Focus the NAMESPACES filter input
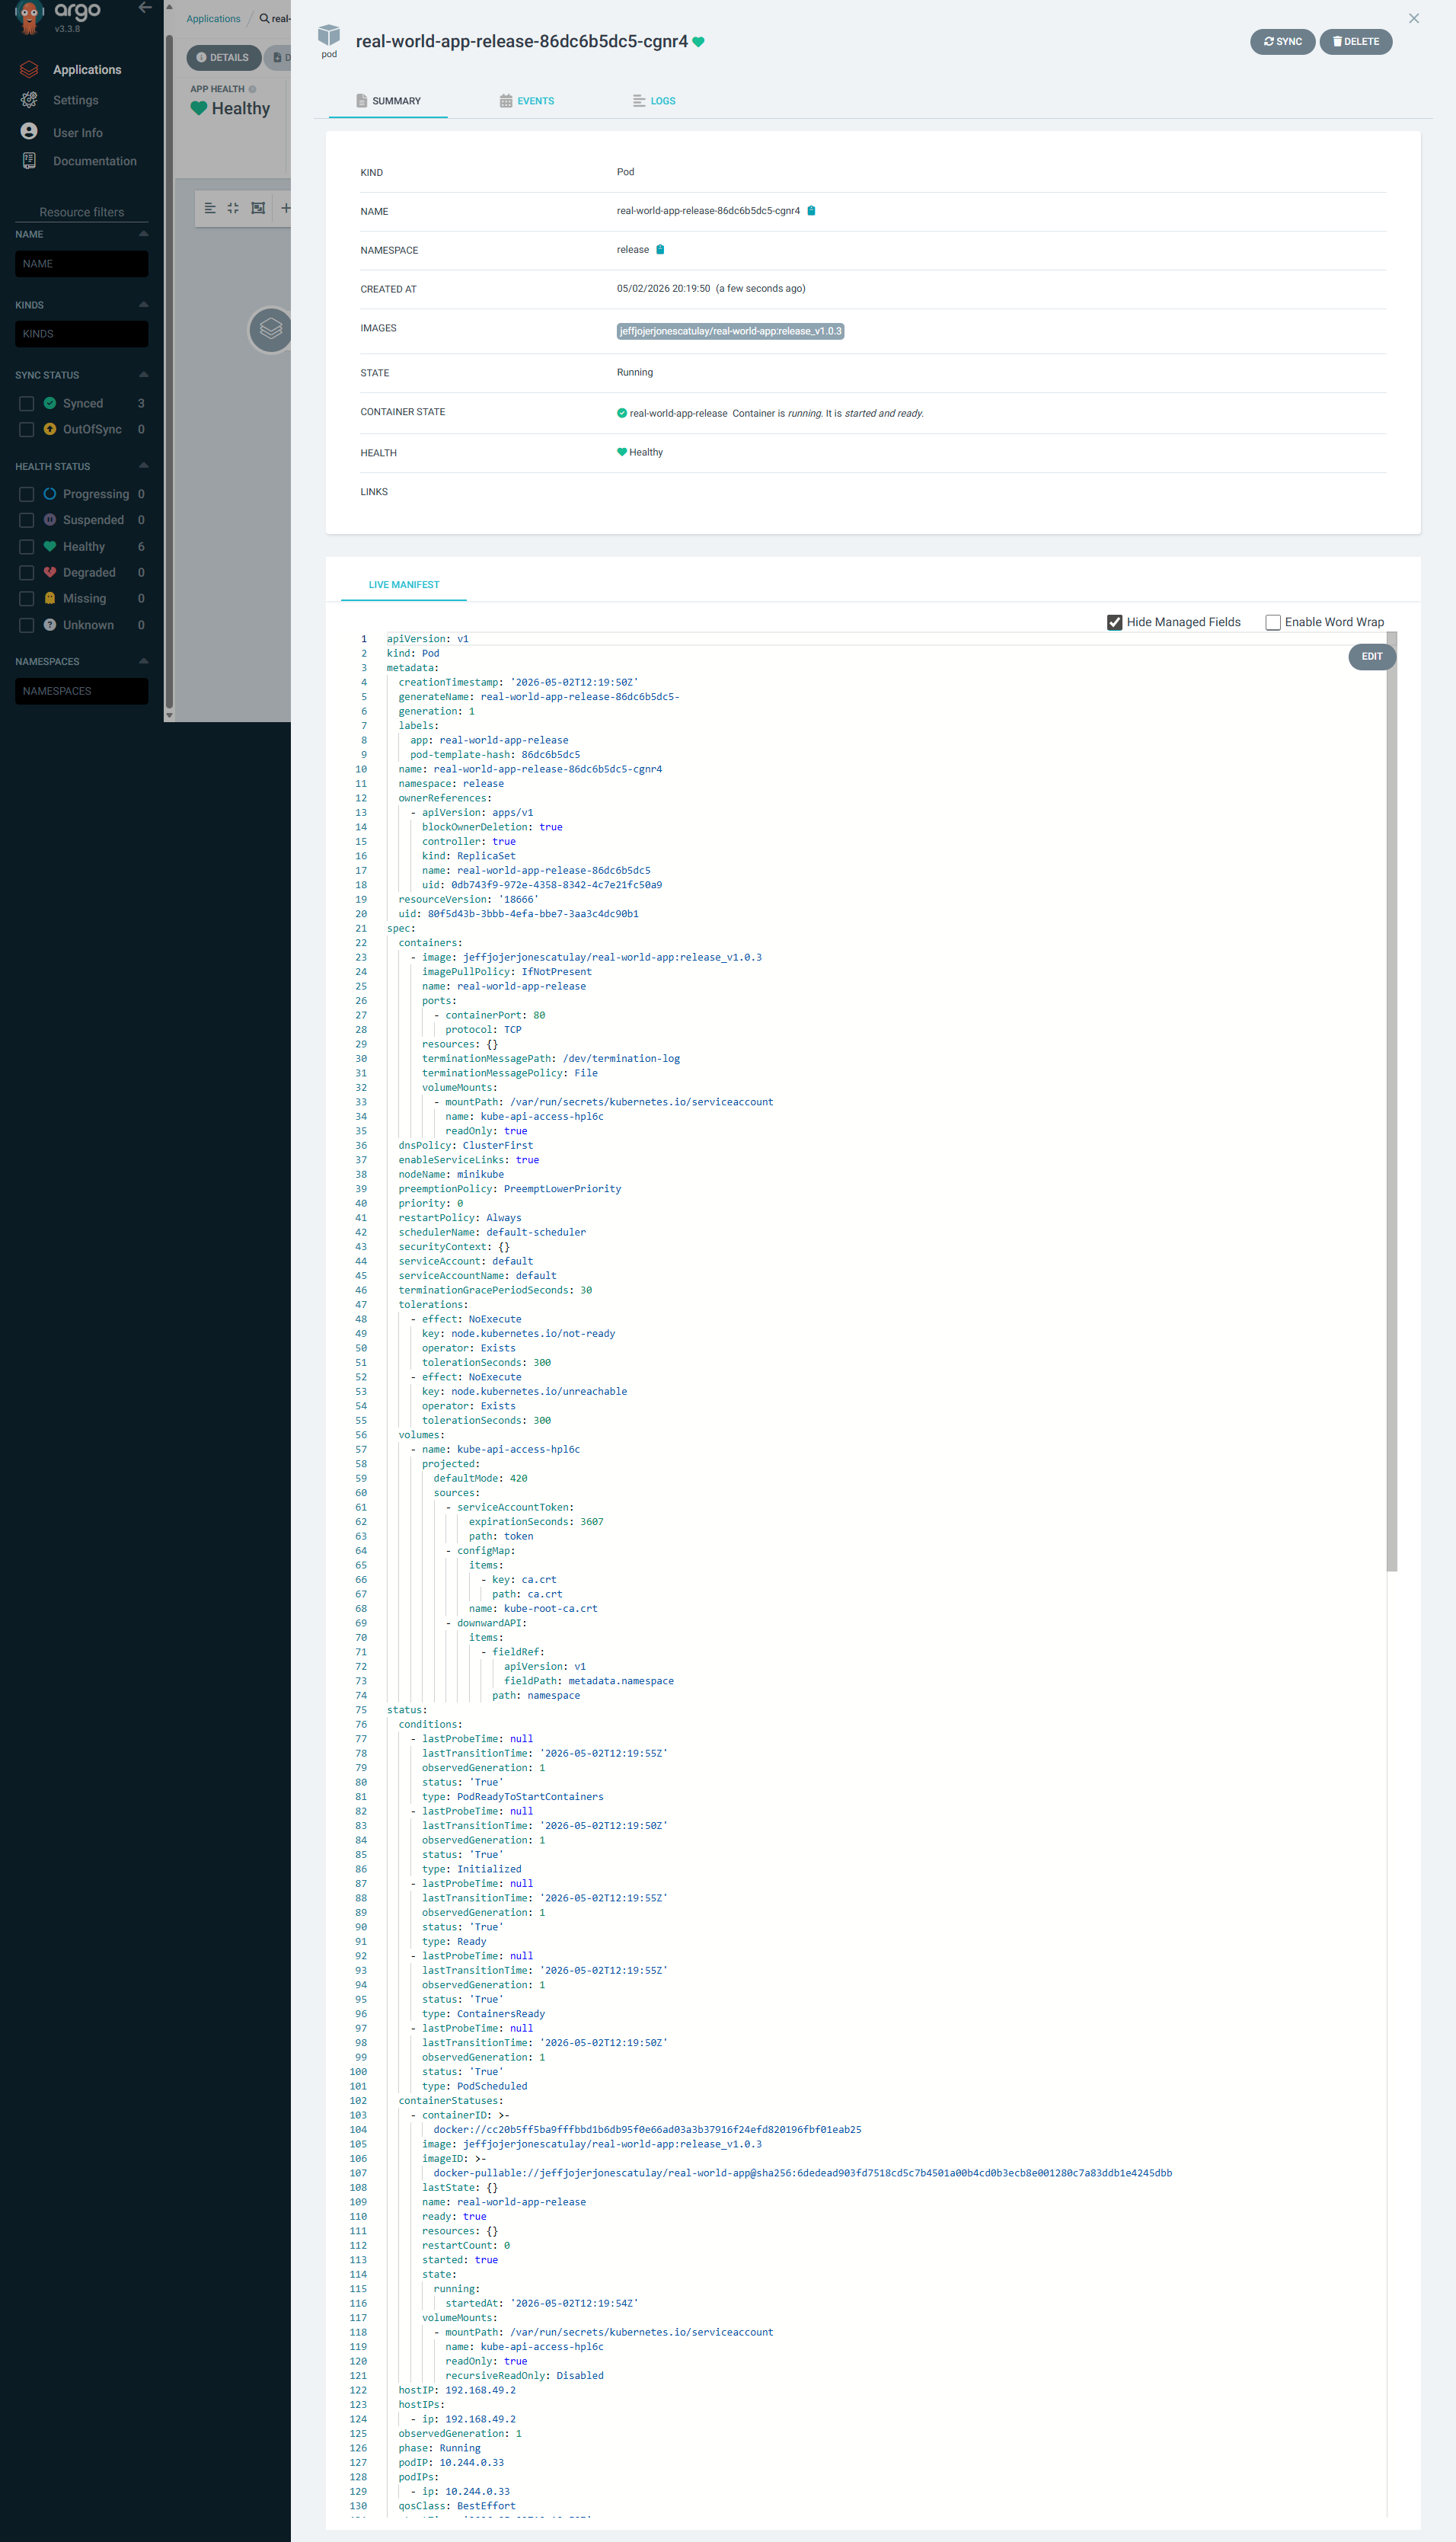The width and height of the screenshot is (1456, 2542). point(82,691)
